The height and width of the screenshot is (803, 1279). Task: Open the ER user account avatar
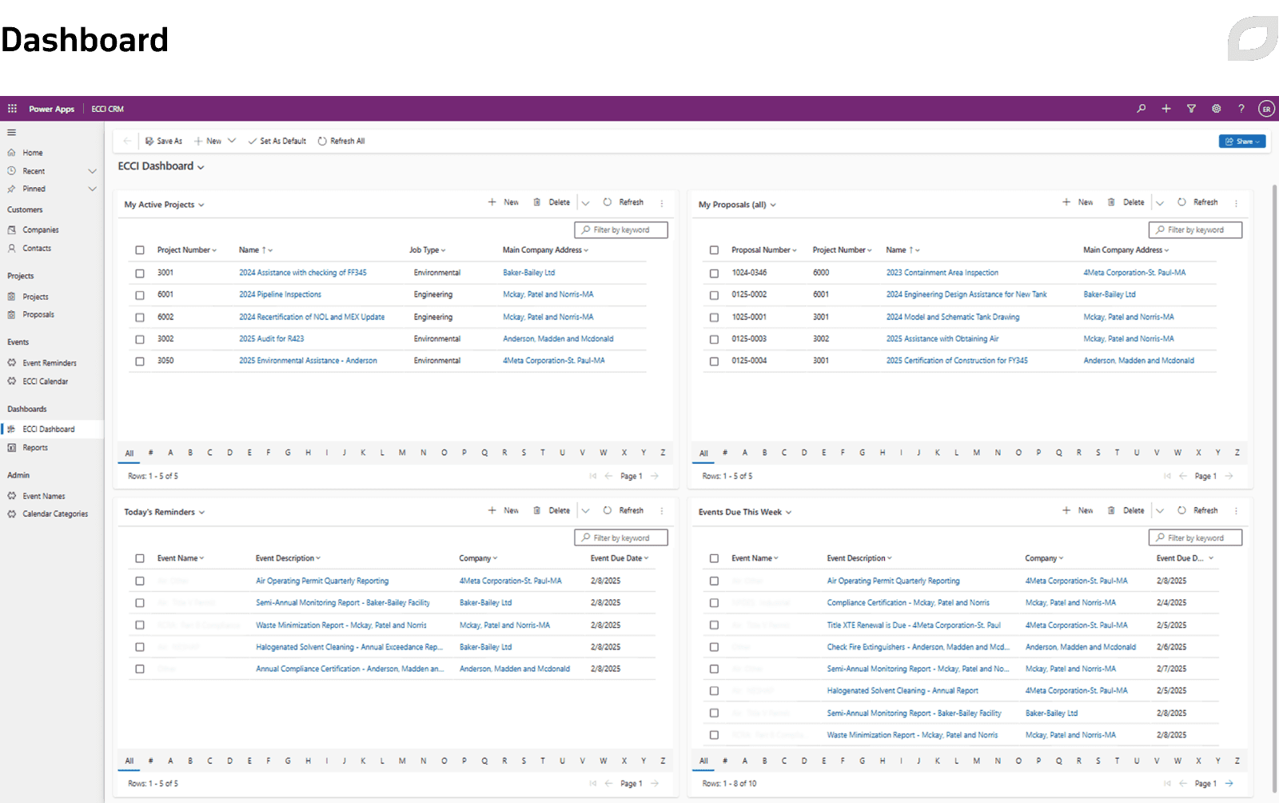point(1266,109)
